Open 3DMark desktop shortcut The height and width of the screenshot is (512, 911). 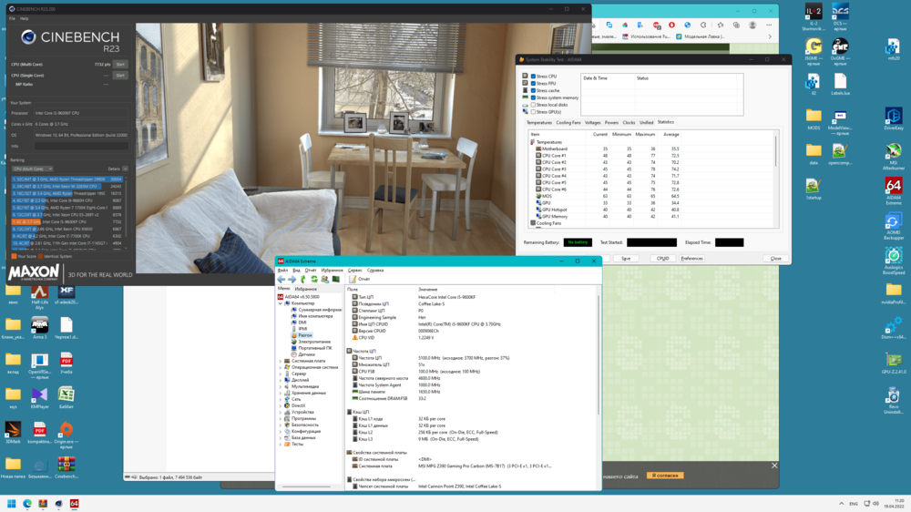point(13,433)
